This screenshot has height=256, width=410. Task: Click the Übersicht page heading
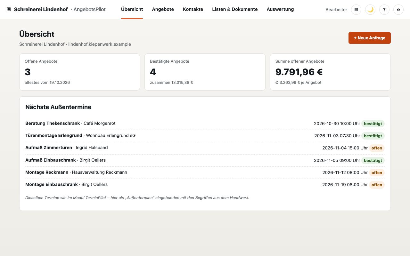tap(37, 34)
